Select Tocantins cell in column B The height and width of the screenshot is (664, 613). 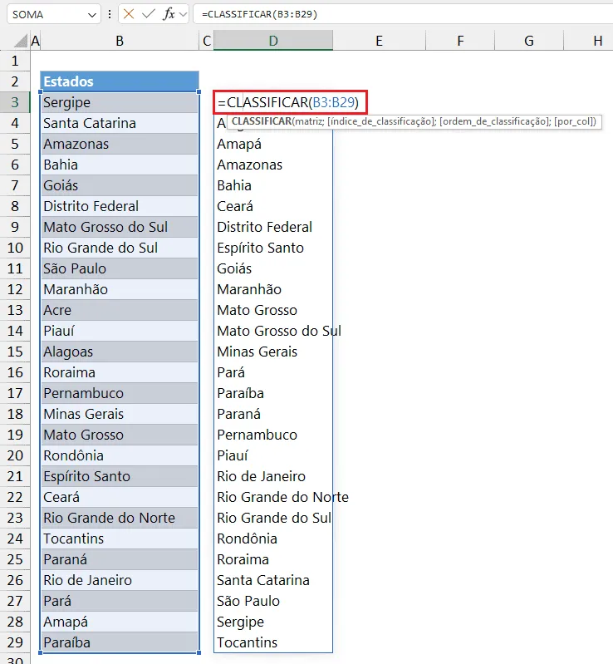click(x=120, y=539)
